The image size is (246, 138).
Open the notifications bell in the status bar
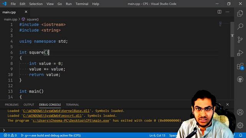point(241,135)
